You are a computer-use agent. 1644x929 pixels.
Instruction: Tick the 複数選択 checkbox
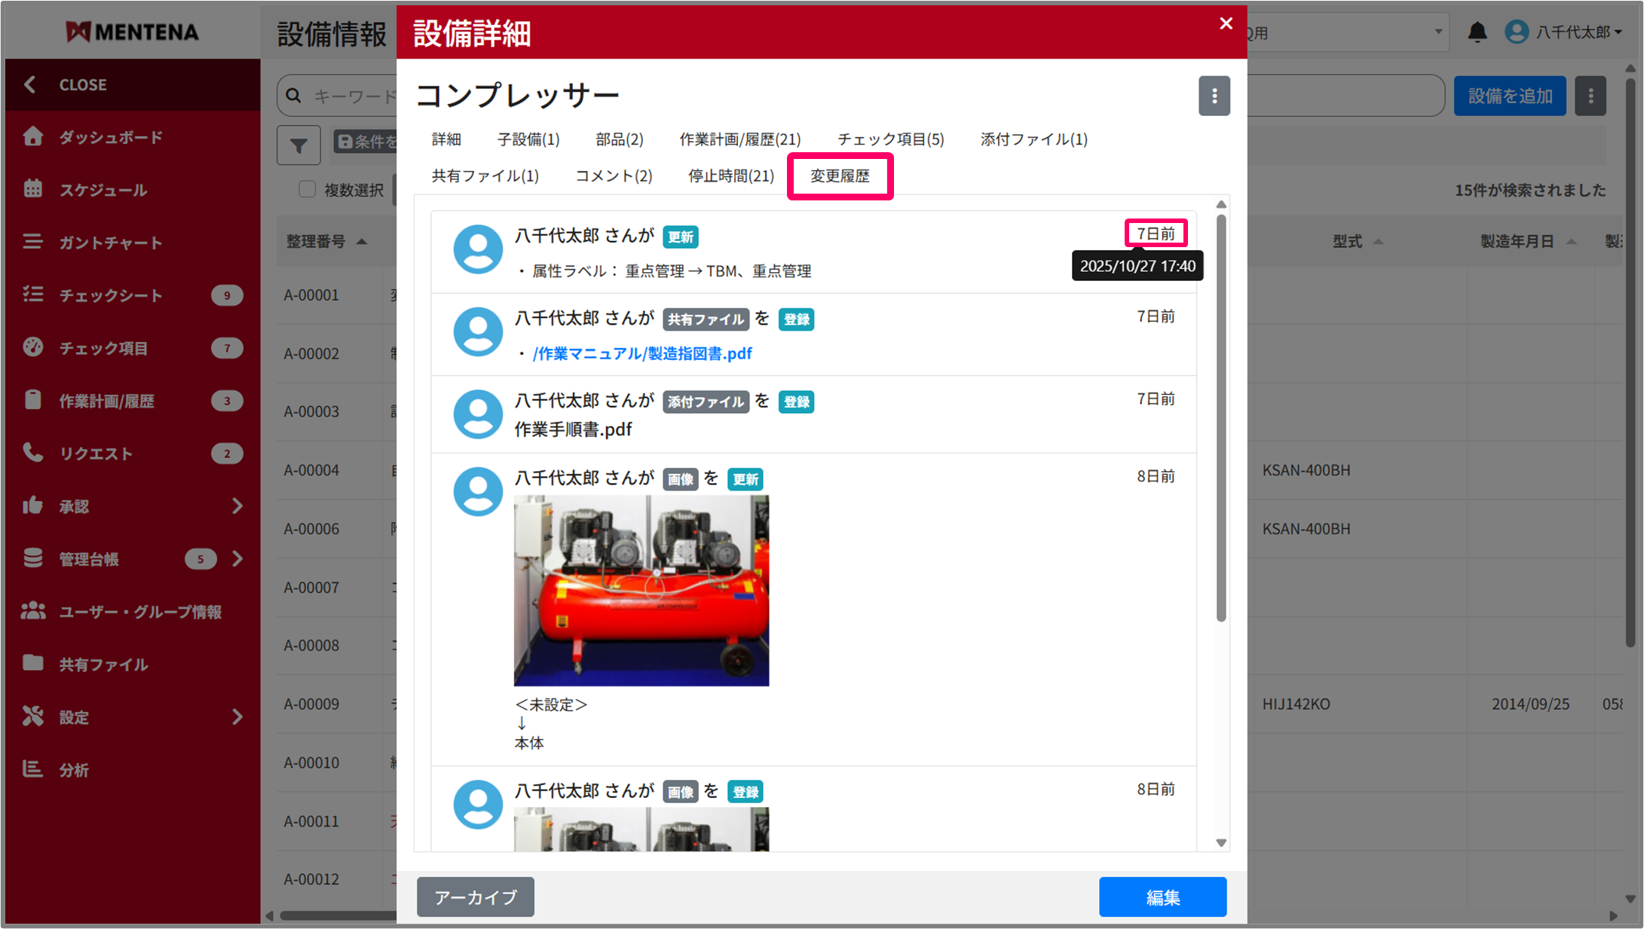pyautogui.click(x=307, y=189)
